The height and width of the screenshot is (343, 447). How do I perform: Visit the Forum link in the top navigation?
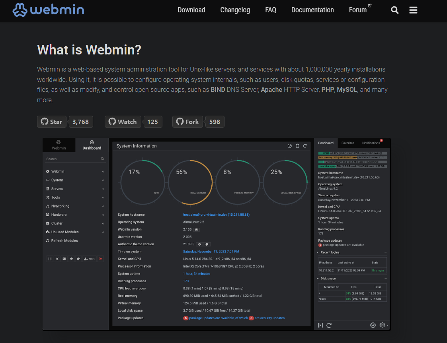(360, 10)
